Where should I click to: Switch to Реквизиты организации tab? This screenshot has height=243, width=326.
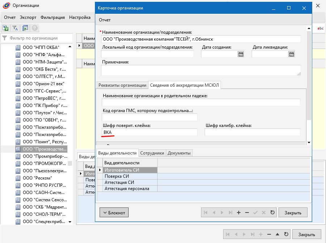point(122,85)
